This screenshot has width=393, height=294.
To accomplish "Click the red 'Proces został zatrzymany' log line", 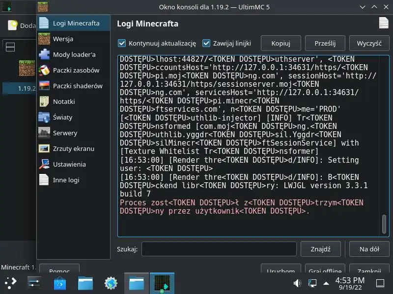I will pyautogui.click(x=241, y=207).
